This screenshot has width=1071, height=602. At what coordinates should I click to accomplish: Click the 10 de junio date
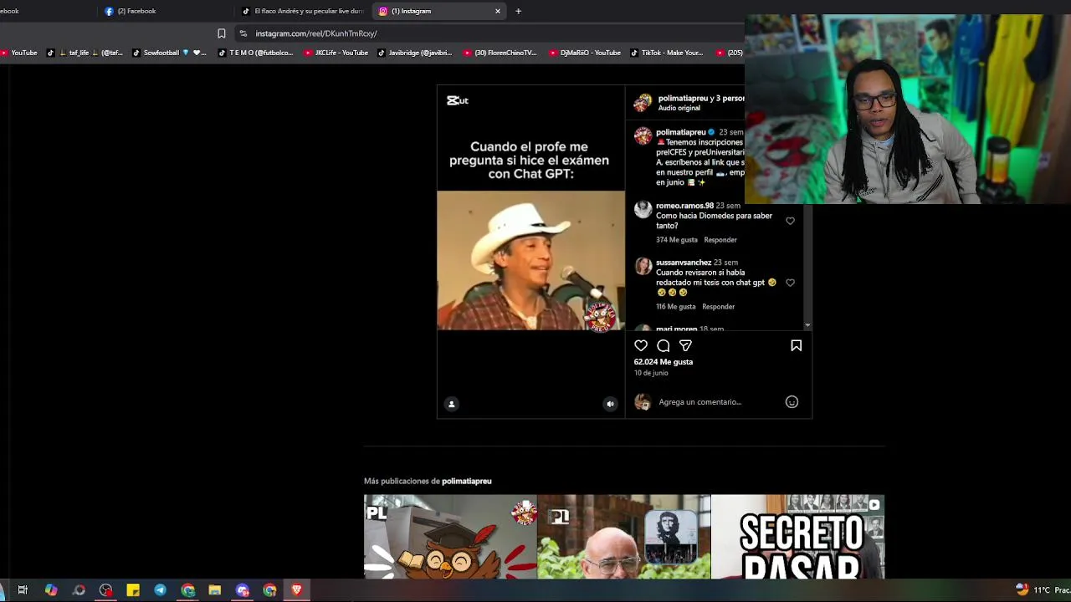[x=651, y=373]
